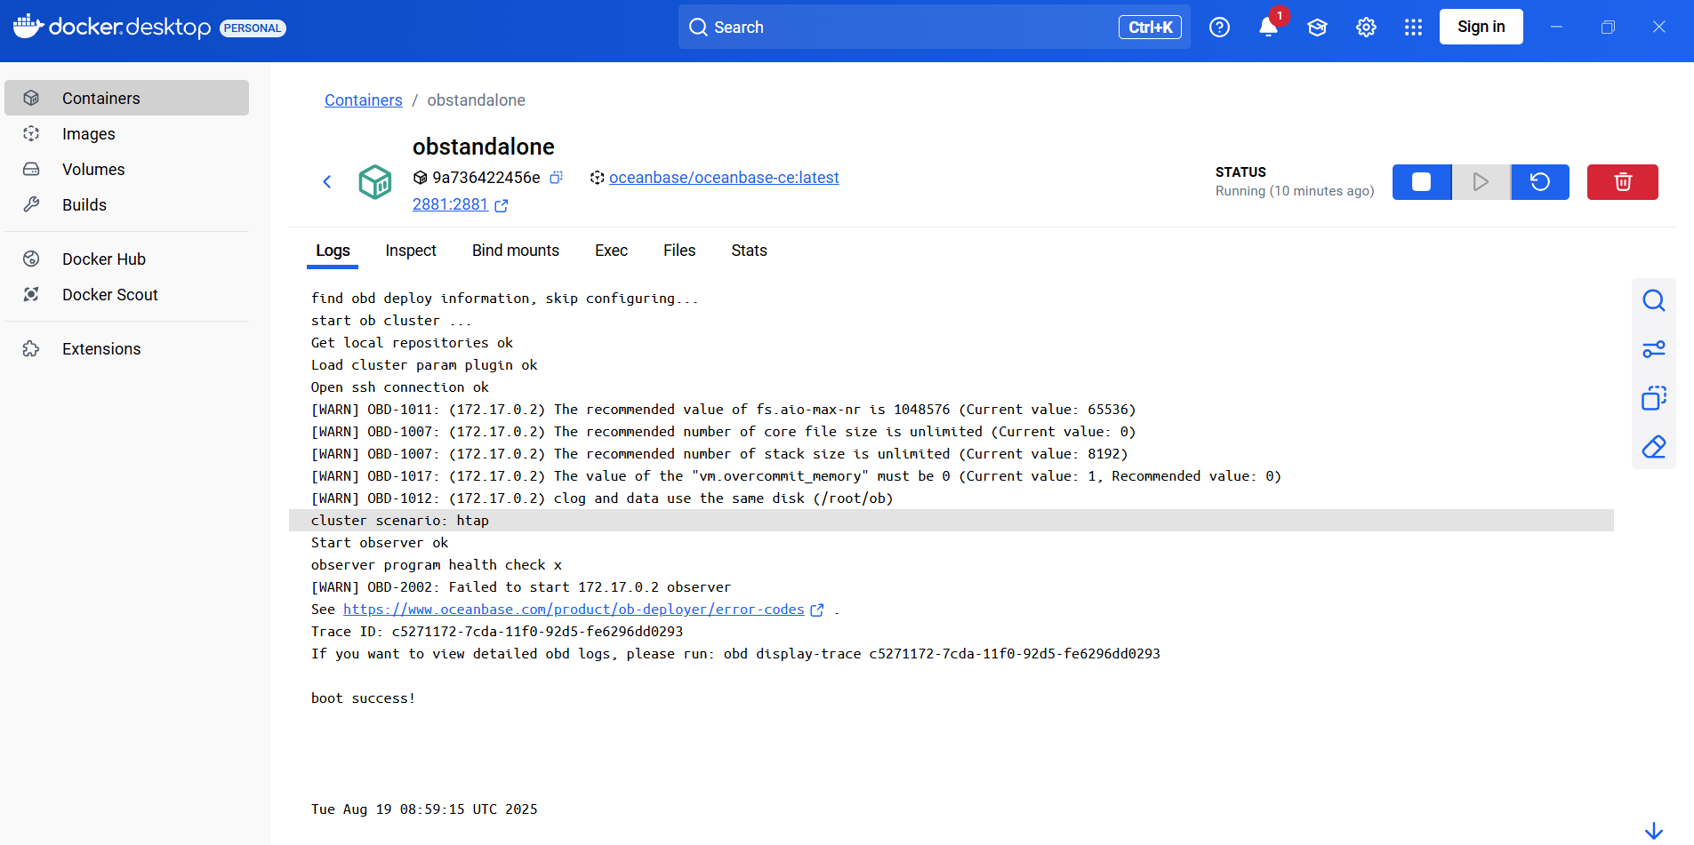Image resolution: width=1694 pixels, height=845 pixels.
Task: Open Builds in the sidebar
Action: coord(126,204)
